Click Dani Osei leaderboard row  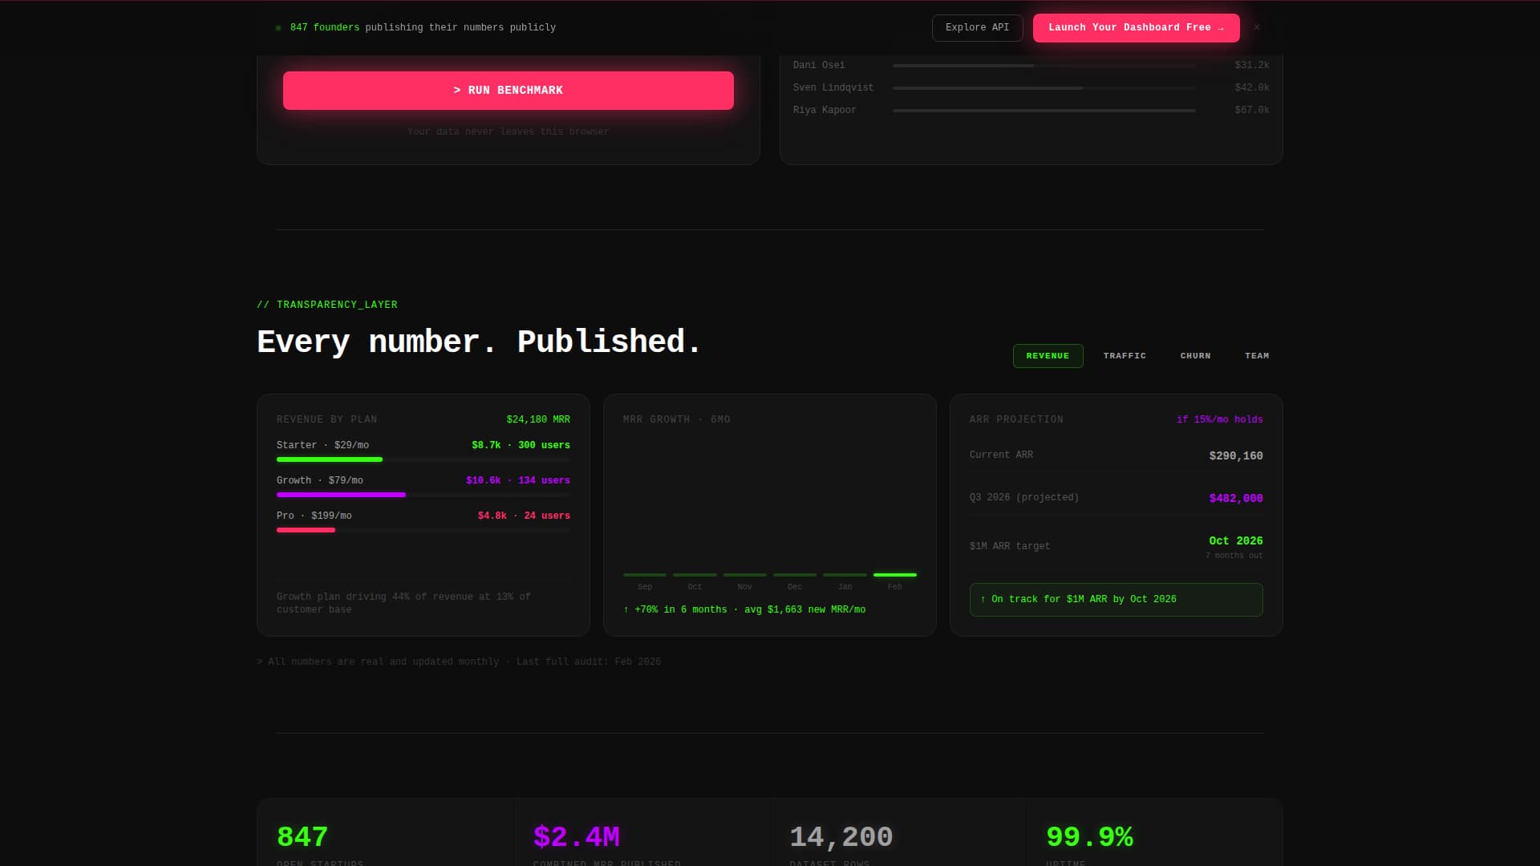click(1031, 65)
